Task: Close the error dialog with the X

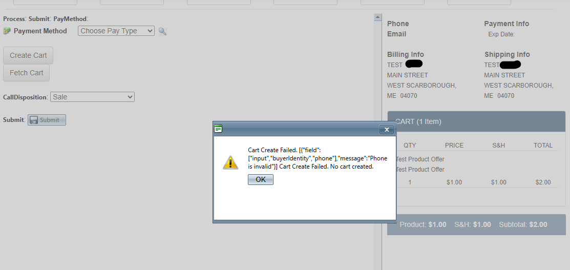Action: (x=386, y=130)
